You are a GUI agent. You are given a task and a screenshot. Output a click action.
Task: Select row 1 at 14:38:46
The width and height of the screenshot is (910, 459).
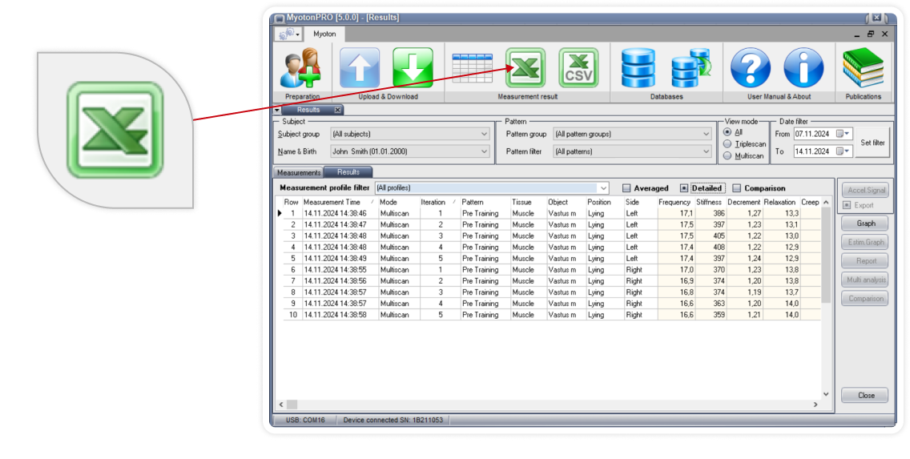[x=549, y=214]
